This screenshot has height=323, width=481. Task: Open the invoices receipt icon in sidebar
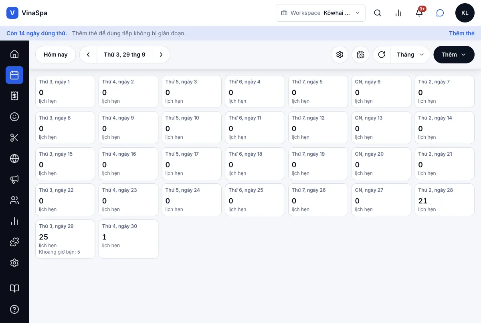click(14, 96)
